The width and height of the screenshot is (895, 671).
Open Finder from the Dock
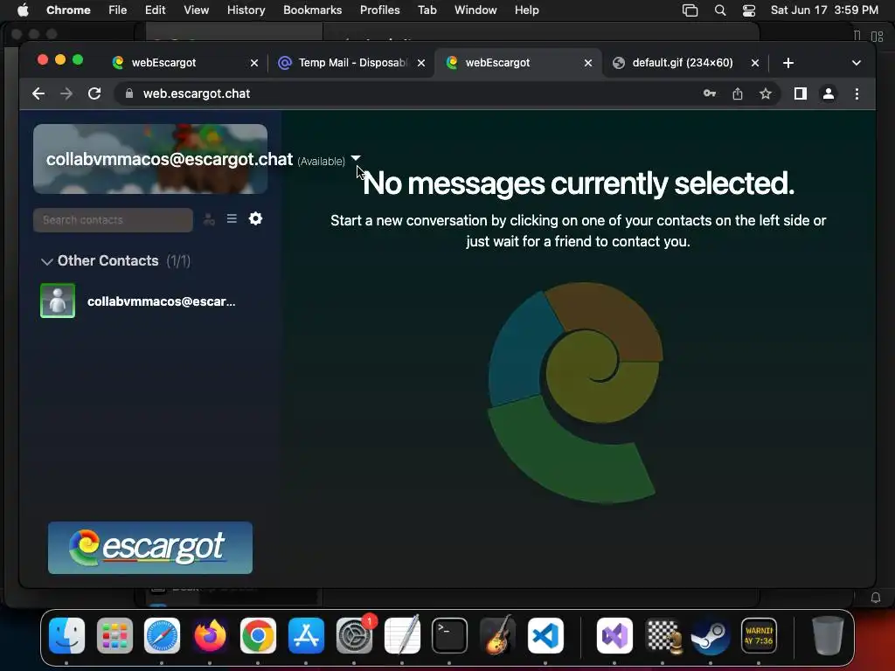pos(66,636)
